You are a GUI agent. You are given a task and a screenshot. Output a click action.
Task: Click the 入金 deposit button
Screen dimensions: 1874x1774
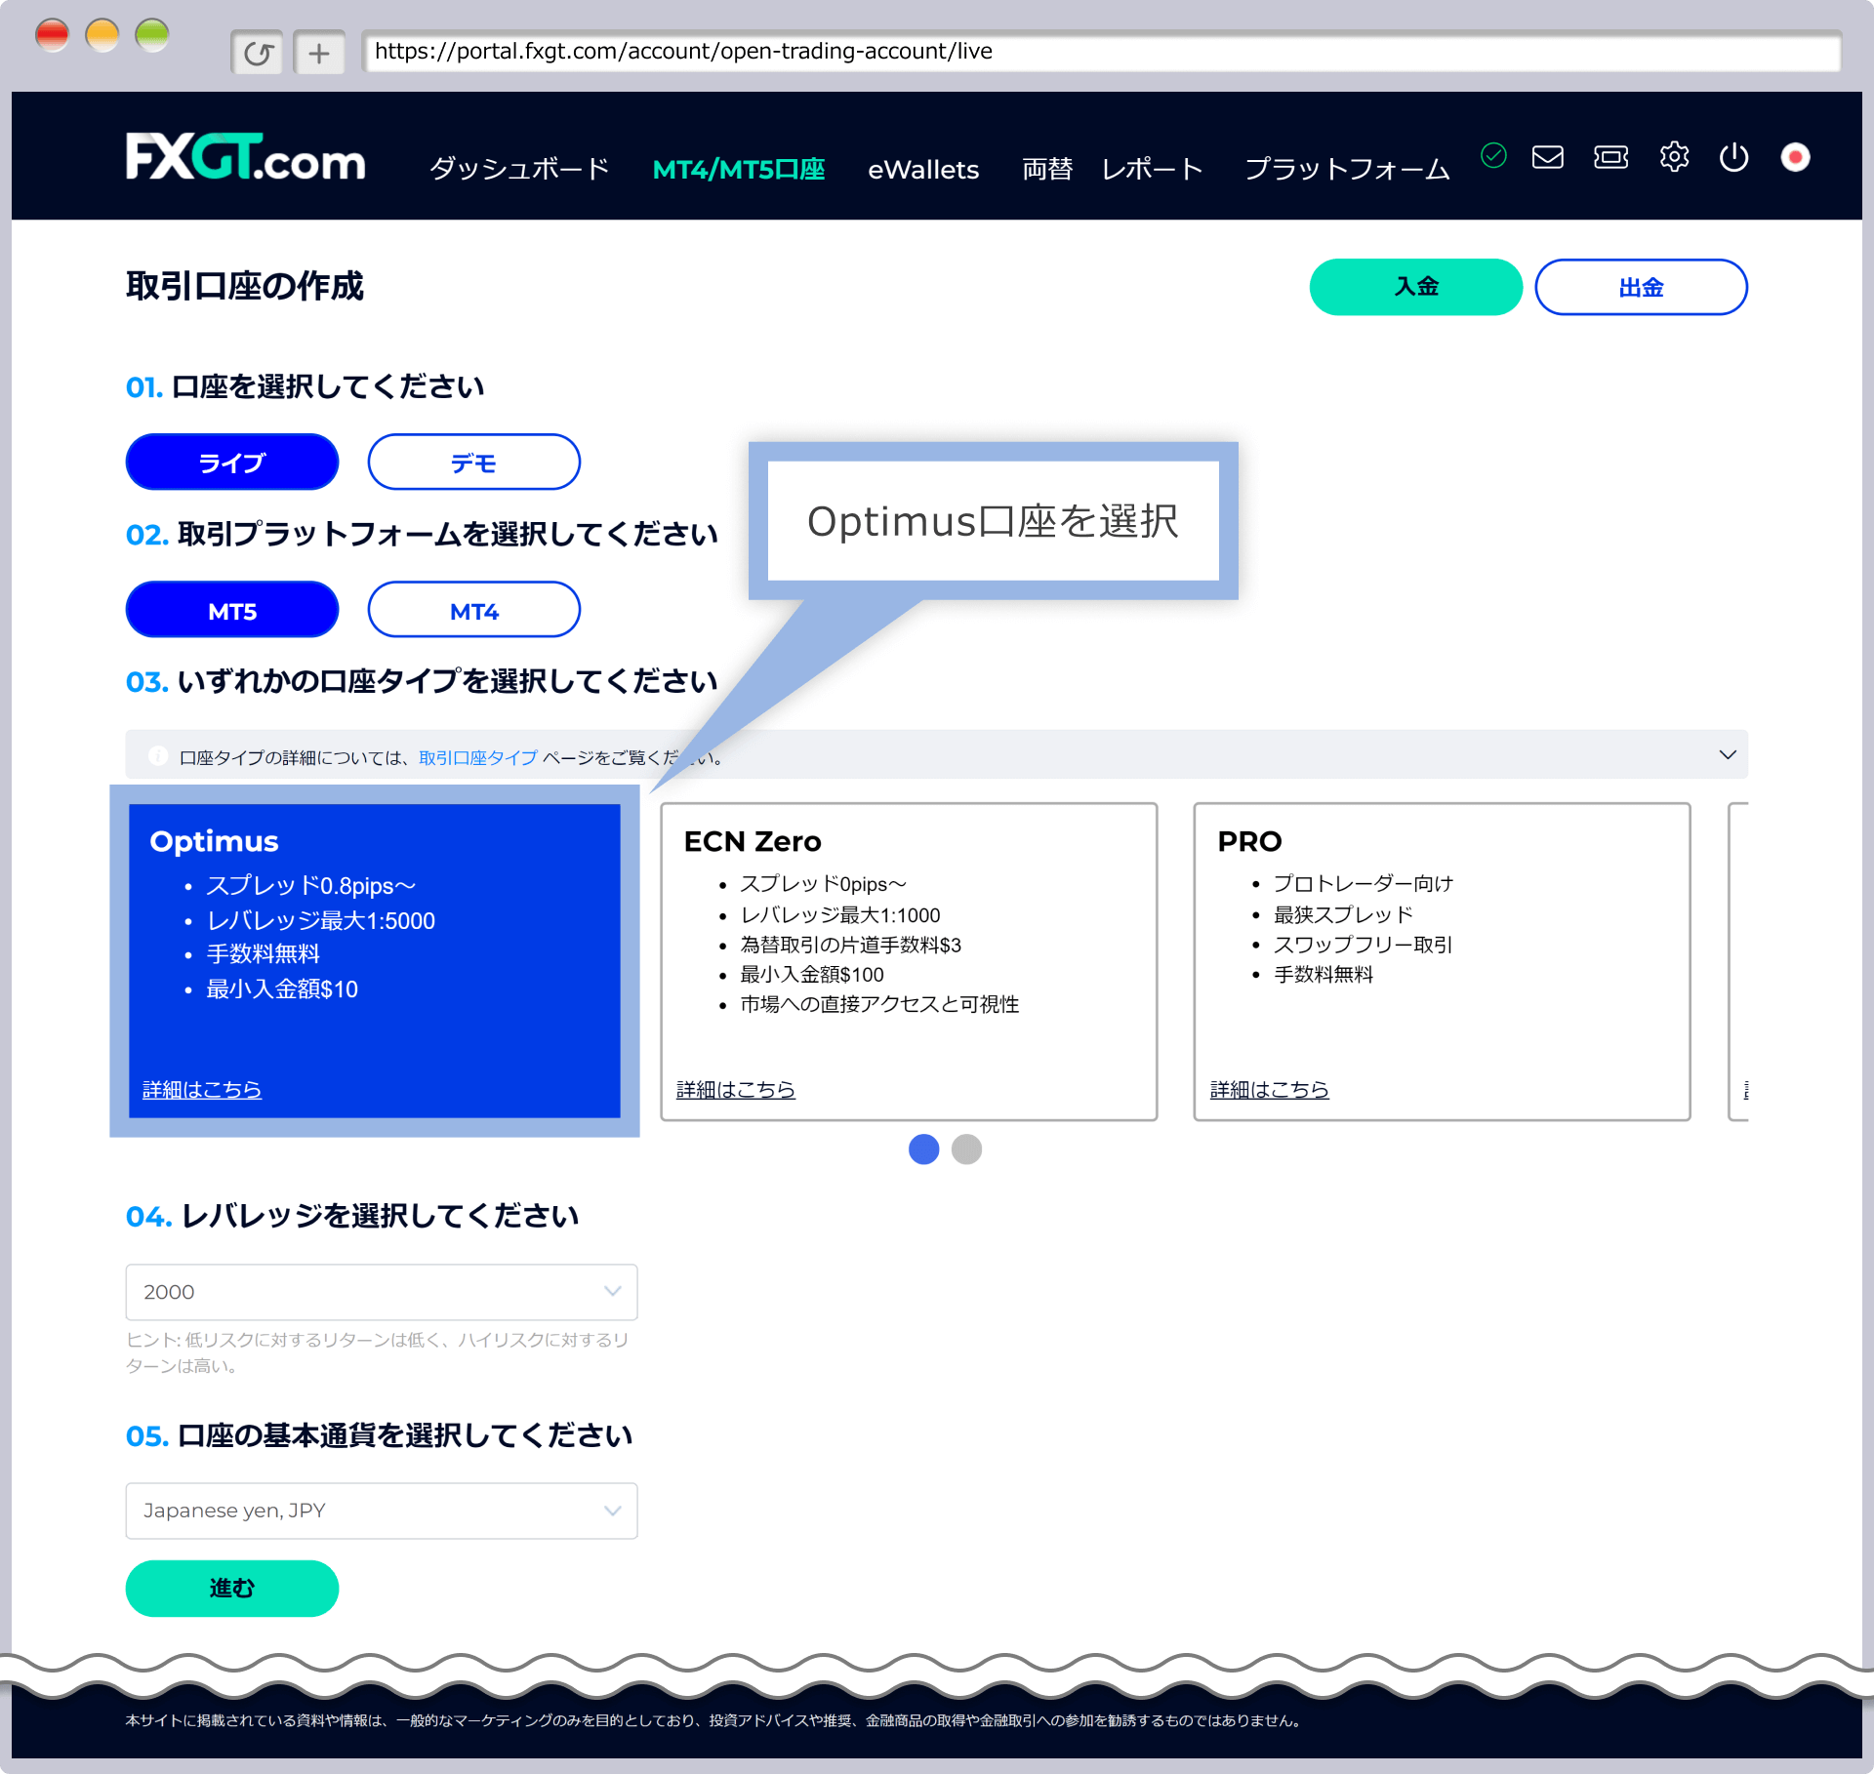tap(1415, 287)
